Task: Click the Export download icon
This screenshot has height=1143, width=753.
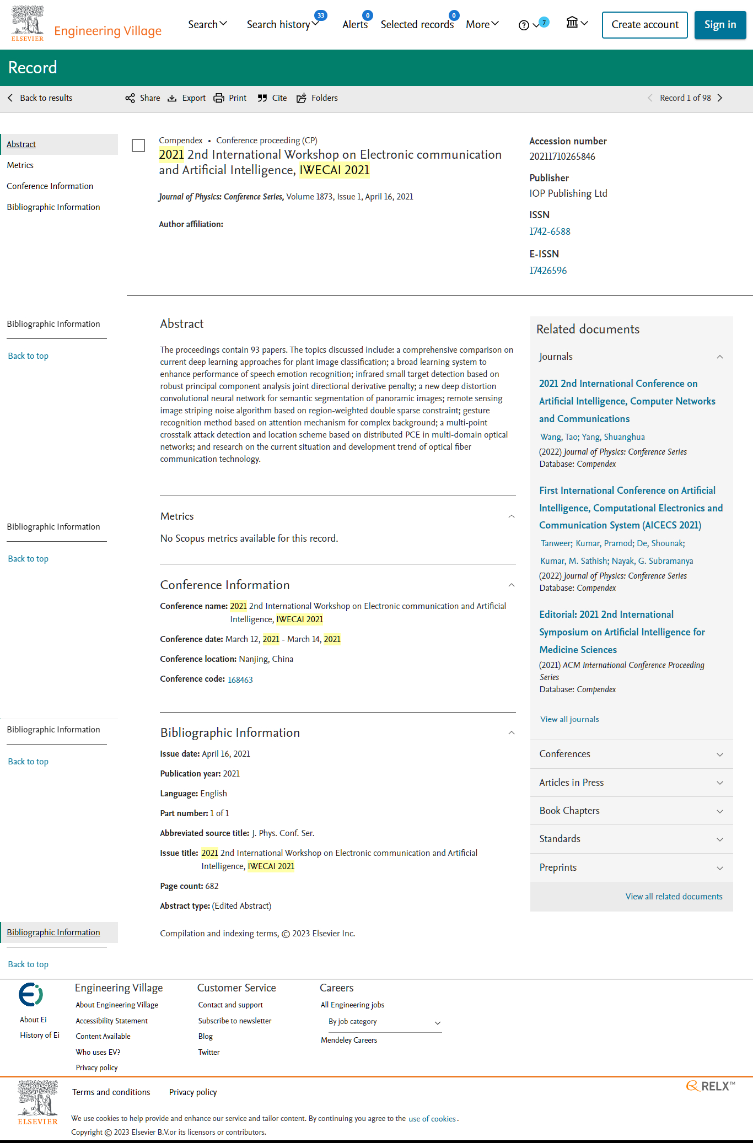Action: [172, 98]
